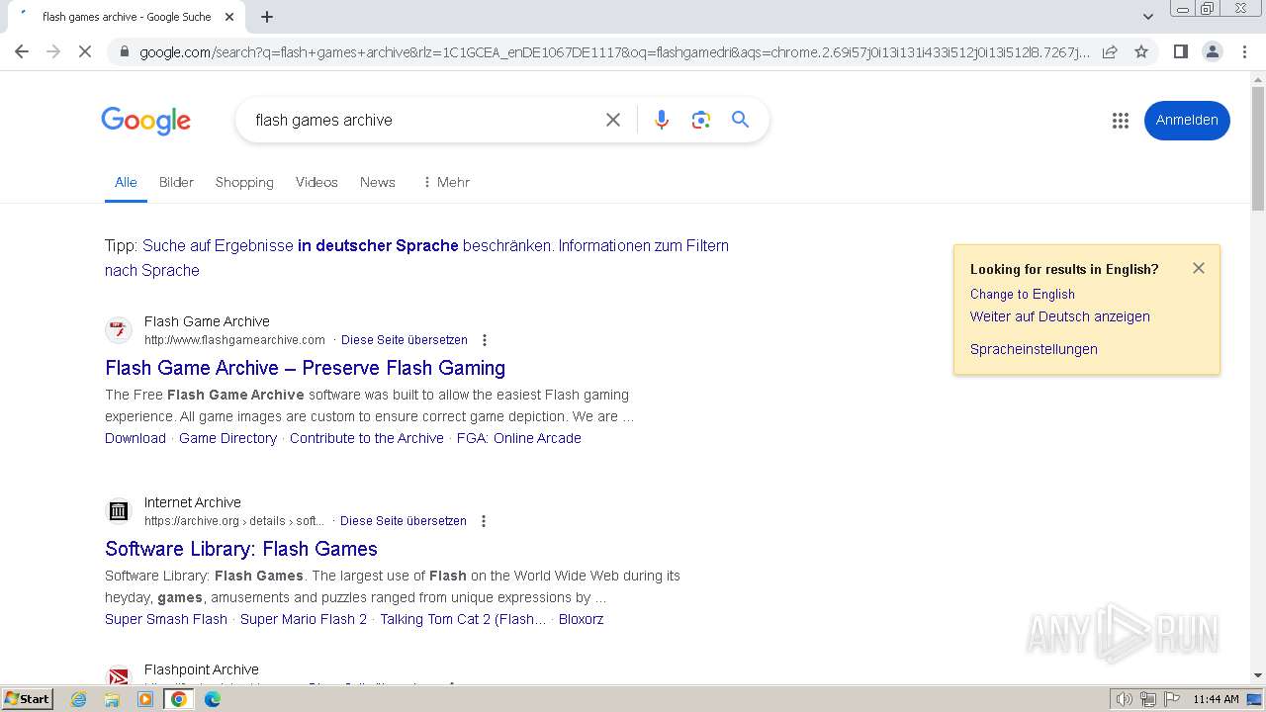Open Microsoft Edge from taskbar

click(x=213, y=699)
